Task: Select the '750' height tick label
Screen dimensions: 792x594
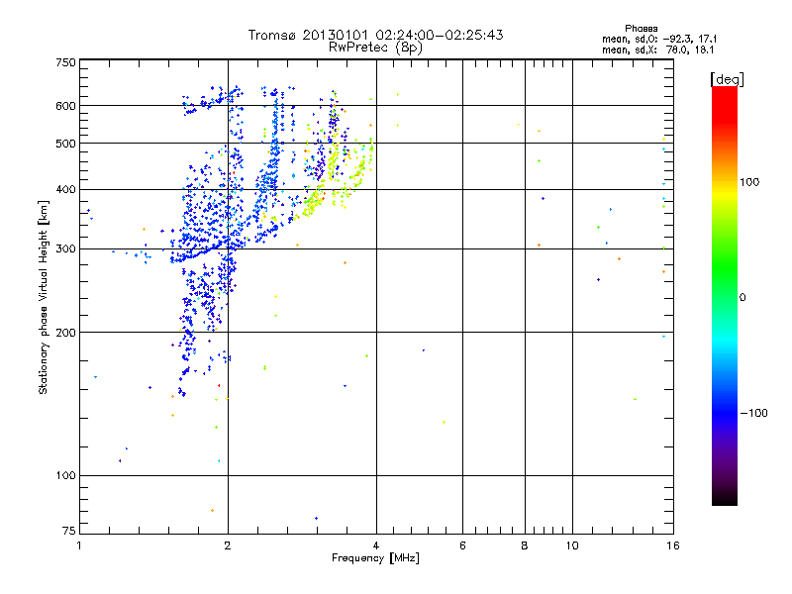Action: 65,62
